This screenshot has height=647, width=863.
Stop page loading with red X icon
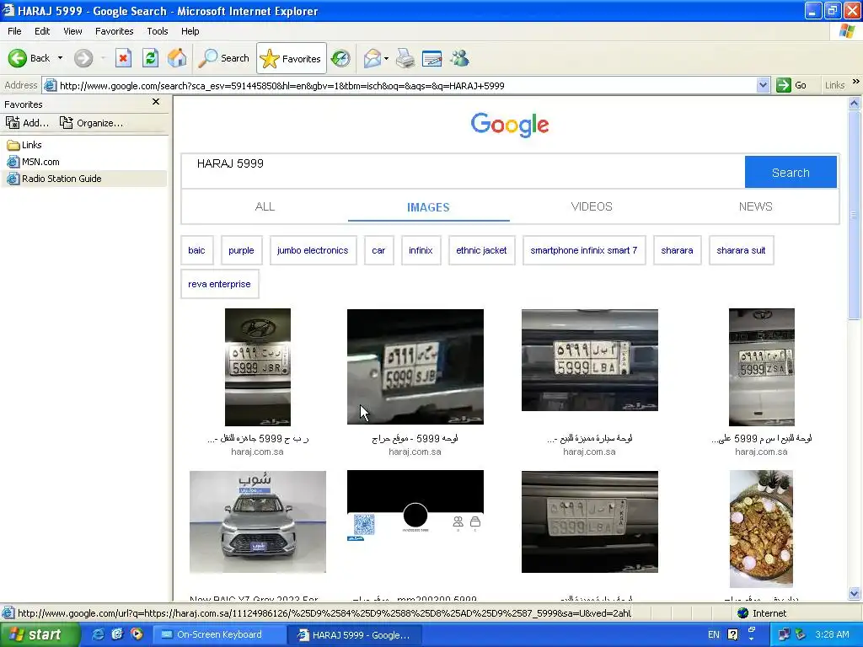[123, 58]
